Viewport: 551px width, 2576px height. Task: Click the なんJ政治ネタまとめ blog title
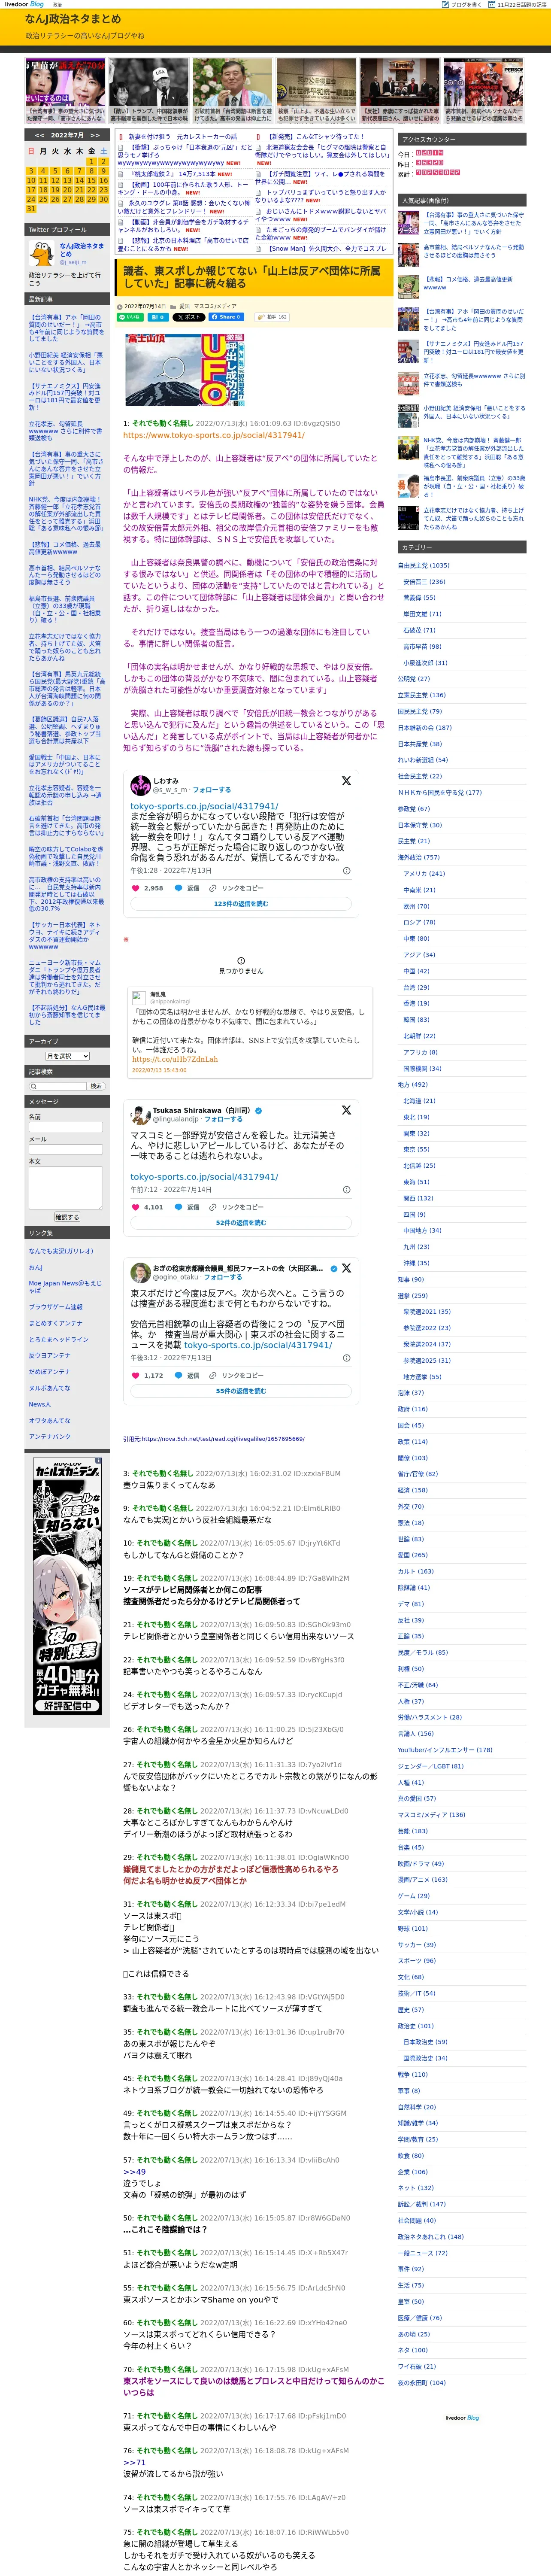tap(73, 19)
